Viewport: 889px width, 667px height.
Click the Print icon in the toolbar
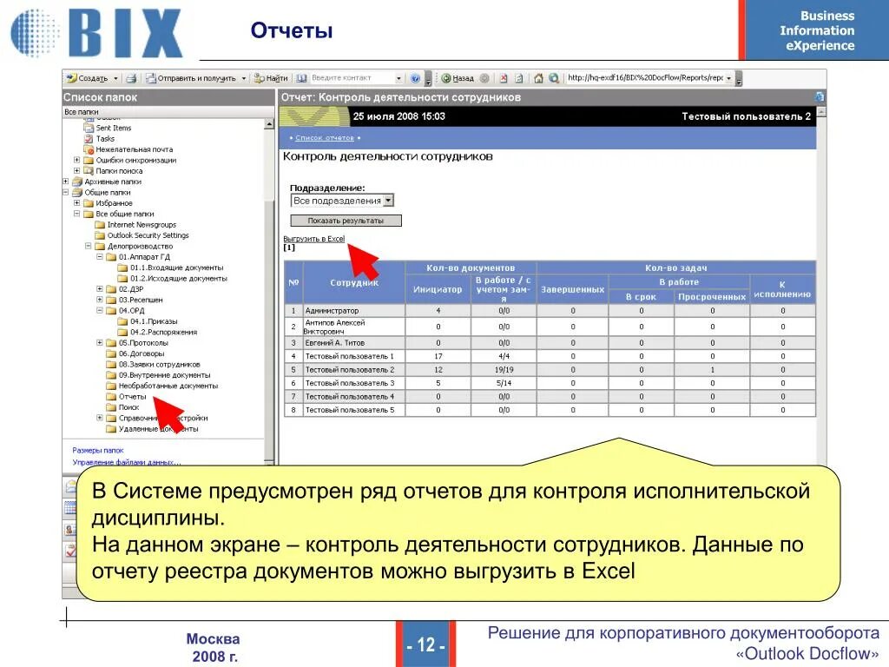click(x=132, y=78)
